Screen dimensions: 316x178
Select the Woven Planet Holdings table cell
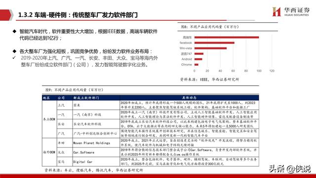(x=96, y=143)
